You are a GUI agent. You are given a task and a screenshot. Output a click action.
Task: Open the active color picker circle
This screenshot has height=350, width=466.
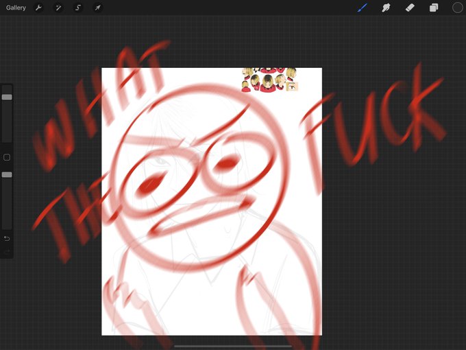(457, 8)
